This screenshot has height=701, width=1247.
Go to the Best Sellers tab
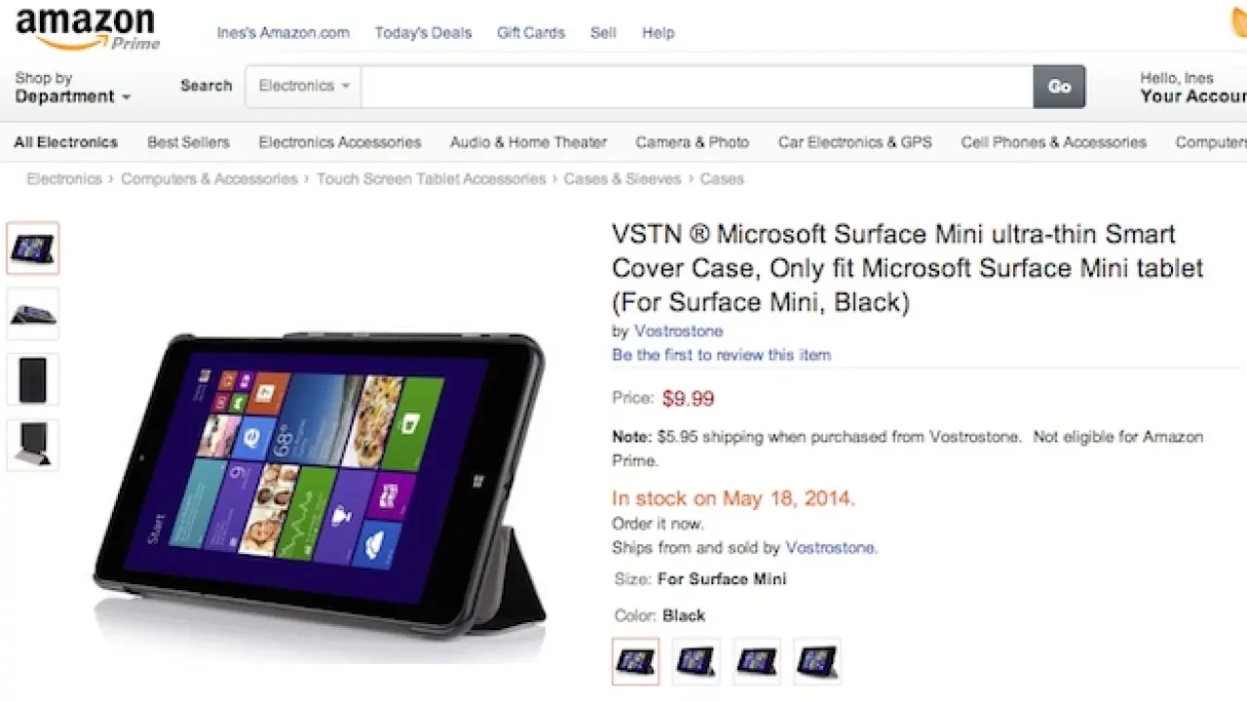(x=188, y=142)
